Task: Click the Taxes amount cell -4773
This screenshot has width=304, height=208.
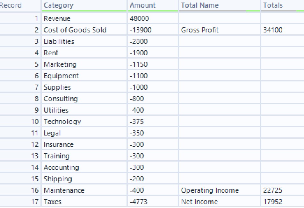Action: point(139,202)
